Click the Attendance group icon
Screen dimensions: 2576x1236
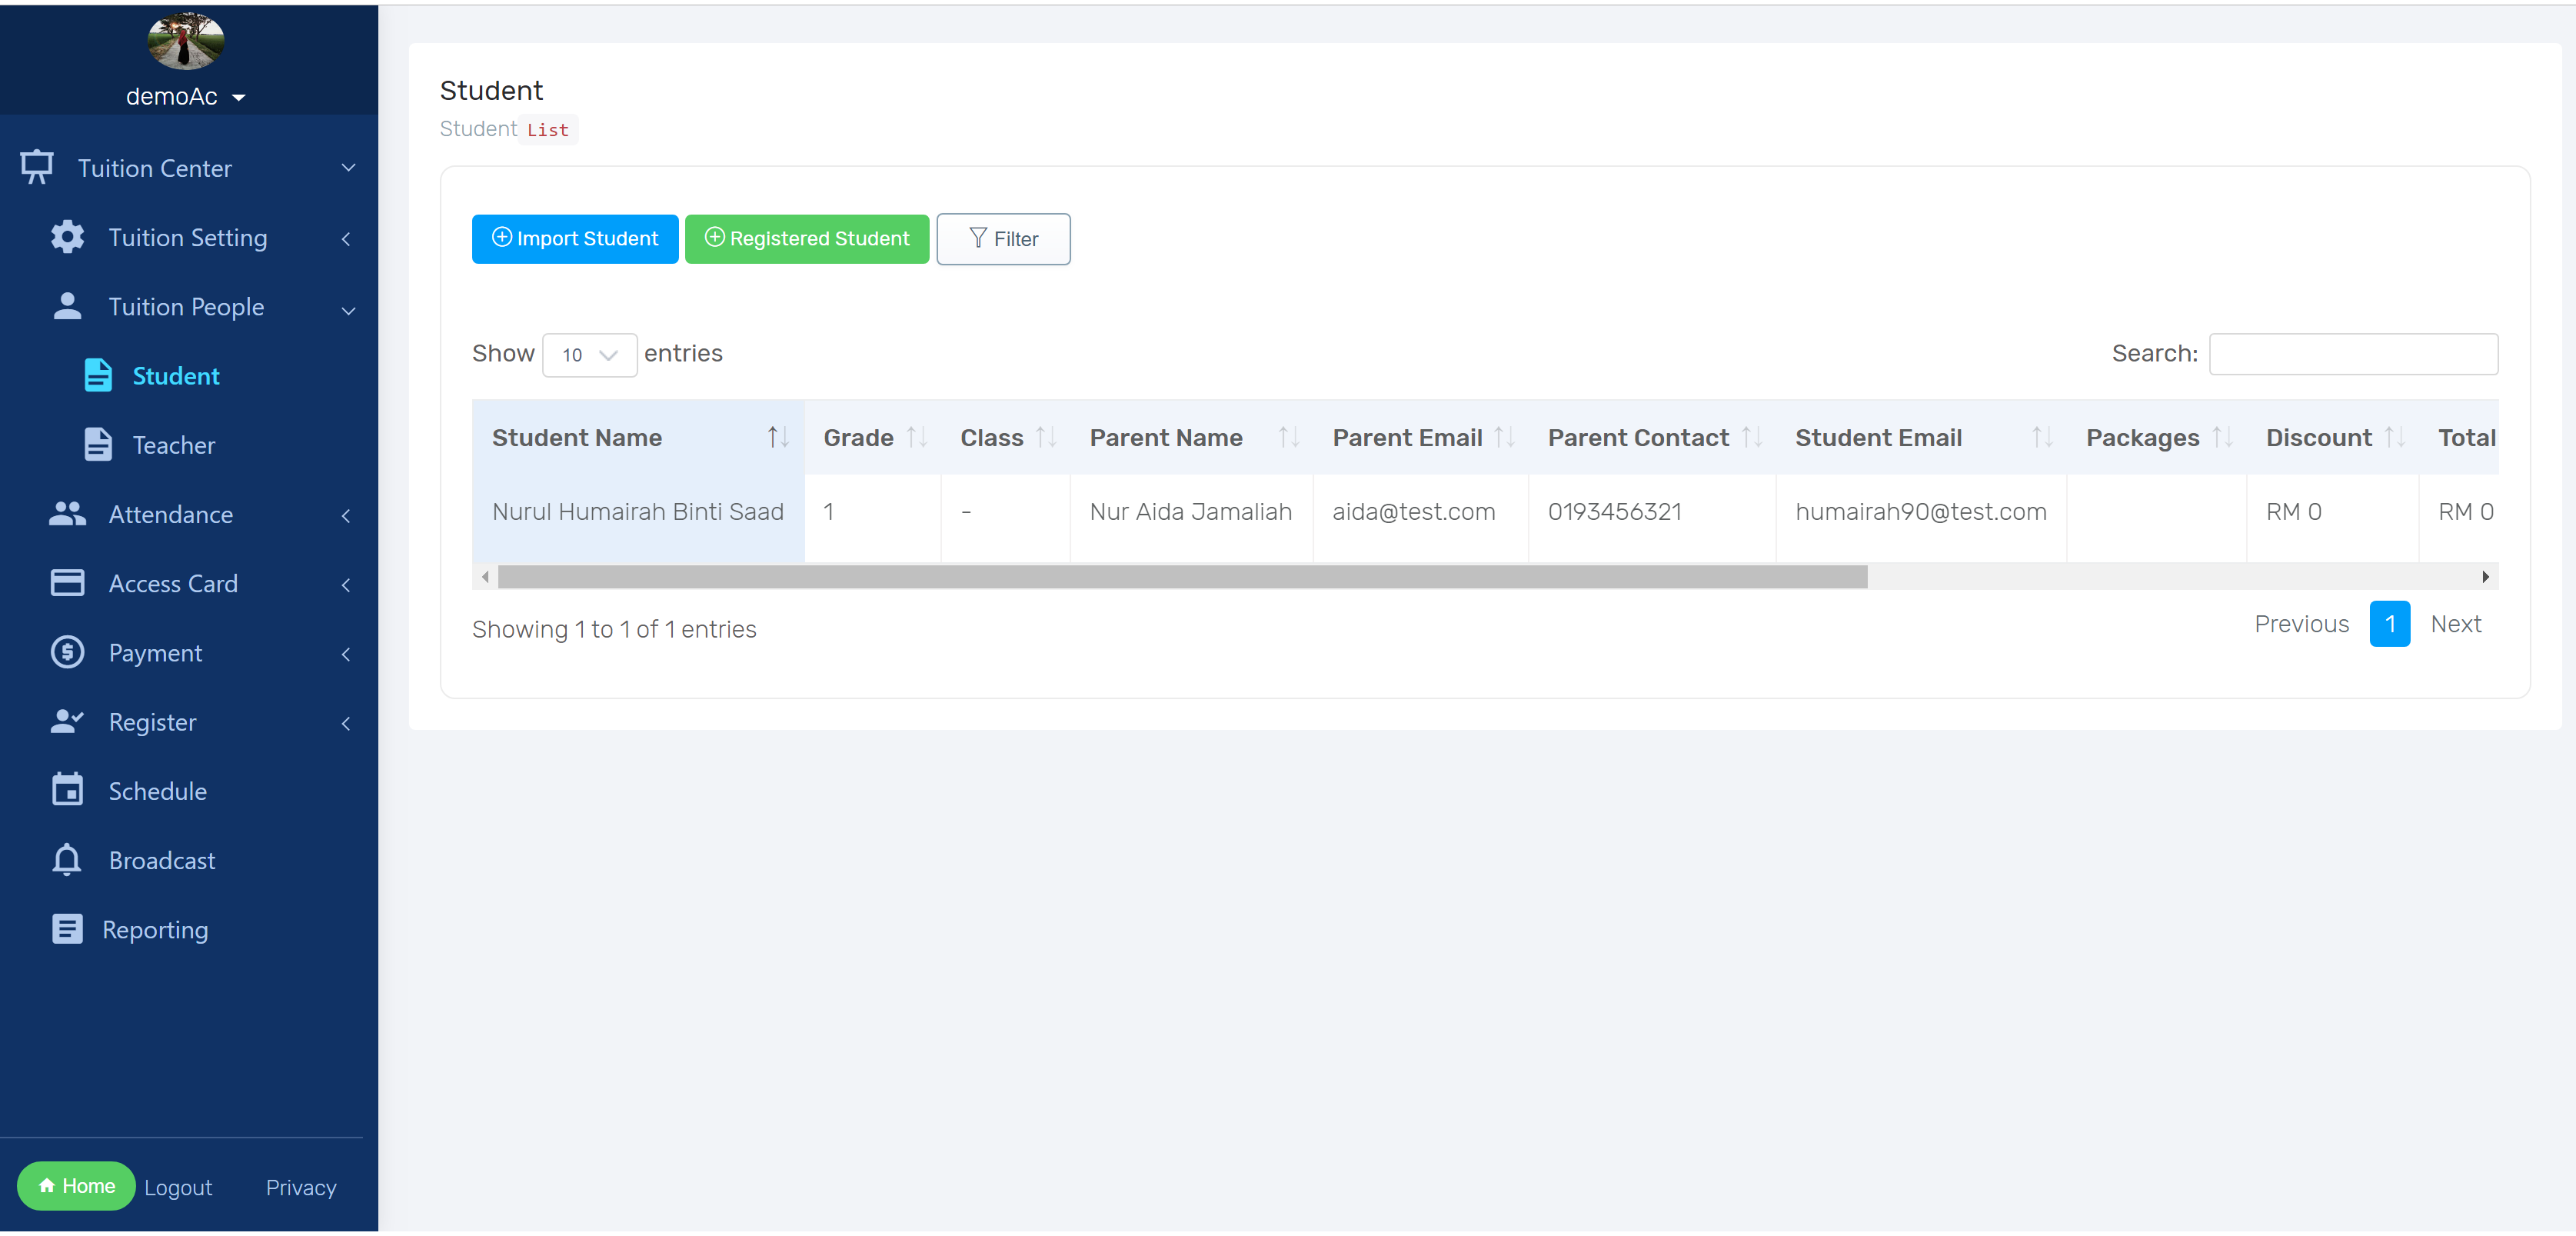(67, 514)
